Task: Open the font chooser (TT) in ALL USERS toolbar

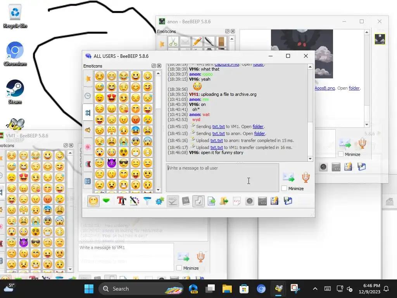Action: tap(121, 201)
